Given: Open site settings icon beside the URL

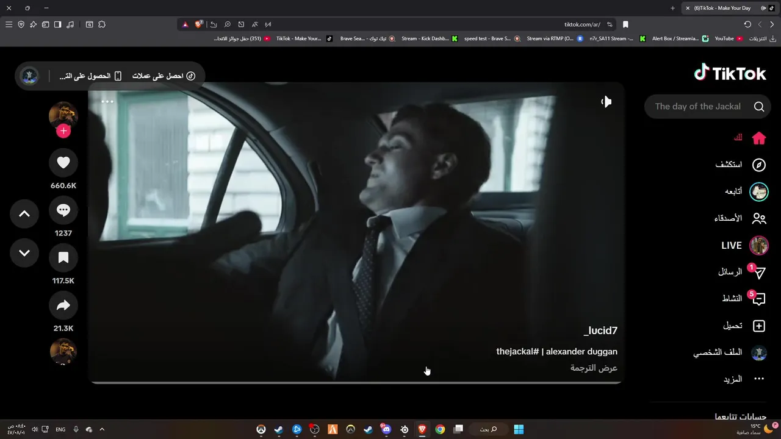Looking at the screenshot, I should click(x=610, y=24).
